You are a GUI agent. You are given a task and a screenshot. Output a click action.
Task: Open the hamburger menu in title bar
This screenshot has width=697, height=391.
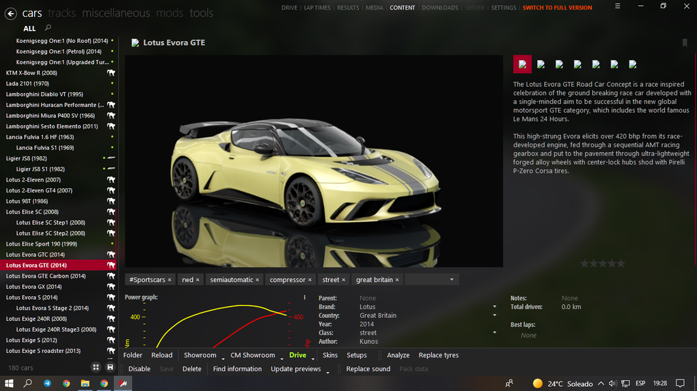(618, 6)
